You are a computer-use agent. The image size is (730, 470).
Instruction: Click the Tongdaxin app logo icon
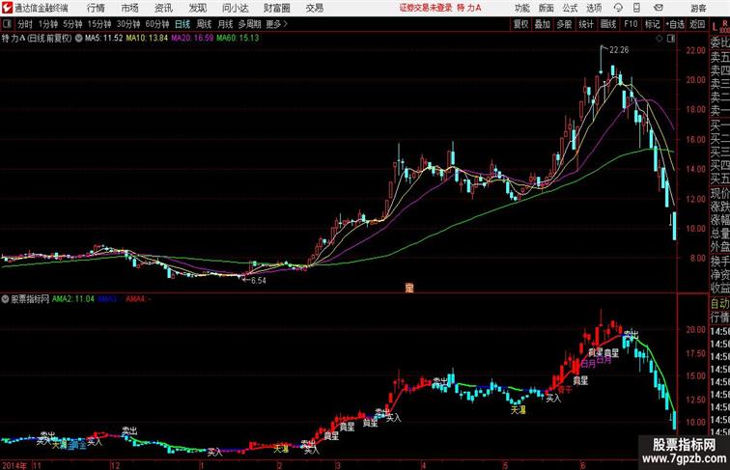coord(7,8)
